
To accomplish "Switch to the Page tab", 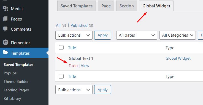I will pyautogui.click(x=106, y=6).
